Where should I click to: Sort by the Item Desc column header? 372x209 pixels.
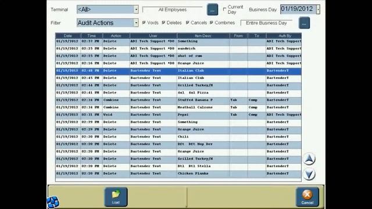[x=203, y=35]
